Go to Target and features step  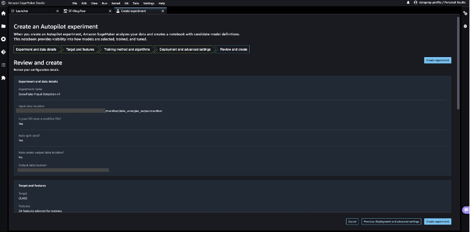80,49
